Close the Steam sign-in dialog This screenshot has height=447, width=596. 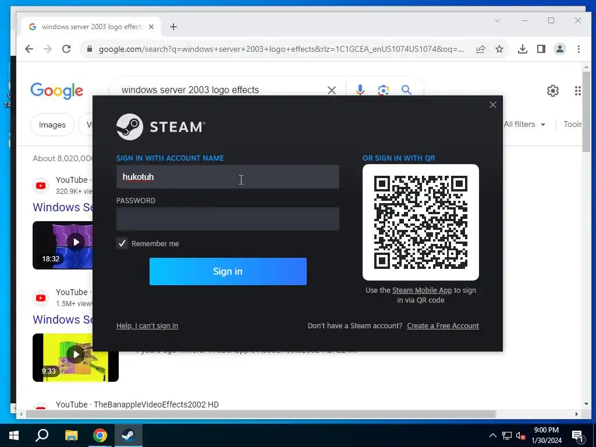click(492, 105)
